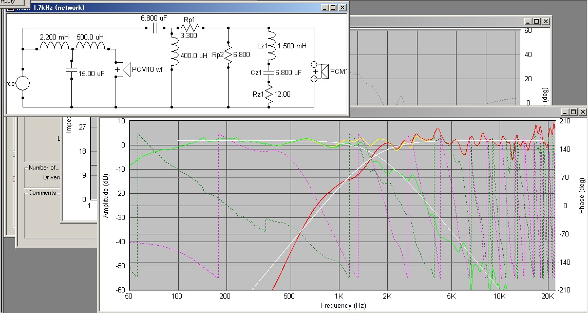
Task: Click the '6.800' value beside Rp2
Action: pyautogui.click(x=241, y=55)
